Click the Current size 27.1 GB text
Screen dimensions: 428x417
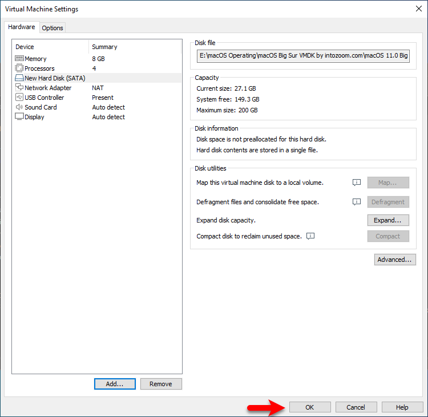(x=227, y=88)
